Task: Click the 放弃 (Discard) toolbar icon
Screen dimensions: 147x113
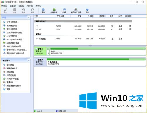Action: pyautogui.click(x=14, y=11)
